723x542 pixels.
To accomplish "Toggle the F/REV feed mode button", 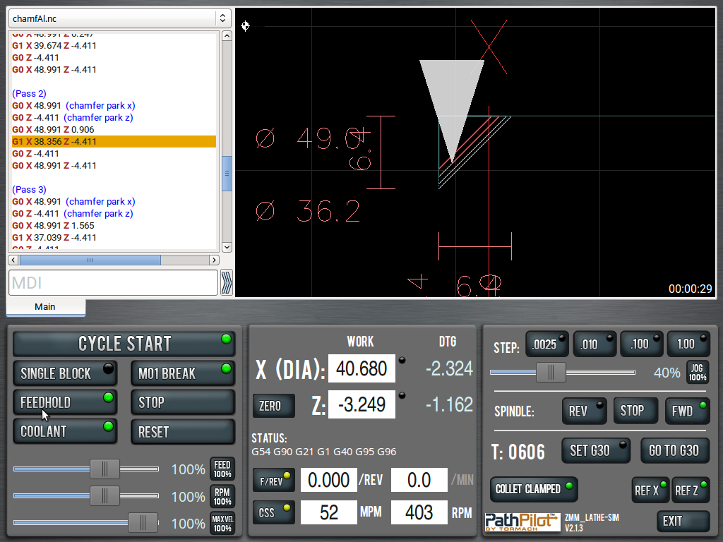I will [x=273, y=480].
